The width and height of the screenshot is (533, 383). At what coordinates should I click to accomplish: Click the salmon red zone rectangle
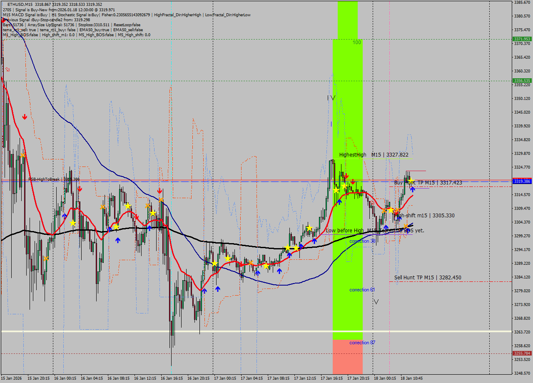347,357
